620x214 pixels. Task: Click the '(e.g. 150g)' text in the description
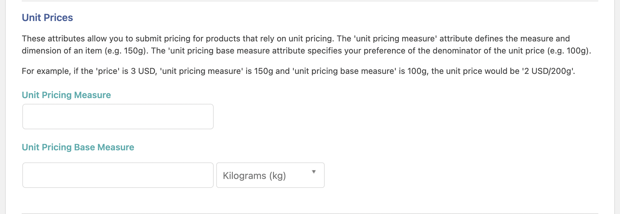point(126,51)
